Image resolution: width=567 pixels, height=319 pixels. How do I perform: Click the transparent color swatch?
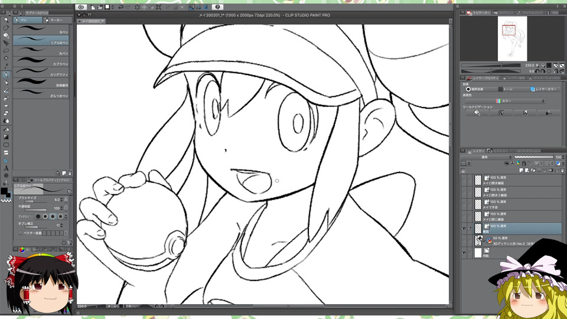click(6, 201)
